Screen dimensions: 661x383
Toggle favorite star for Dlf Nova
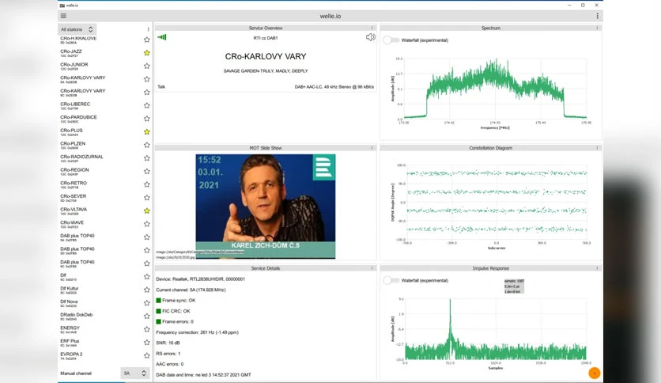[x=147, y=303]
